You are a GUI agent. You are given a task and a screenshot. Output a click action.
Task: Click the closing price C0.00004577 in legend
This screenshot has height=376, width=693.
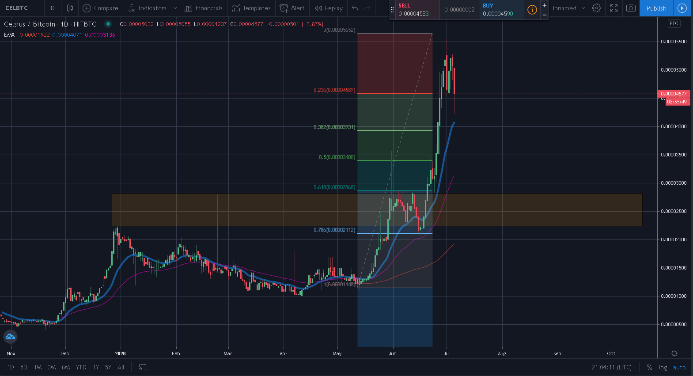click(246, 24)
